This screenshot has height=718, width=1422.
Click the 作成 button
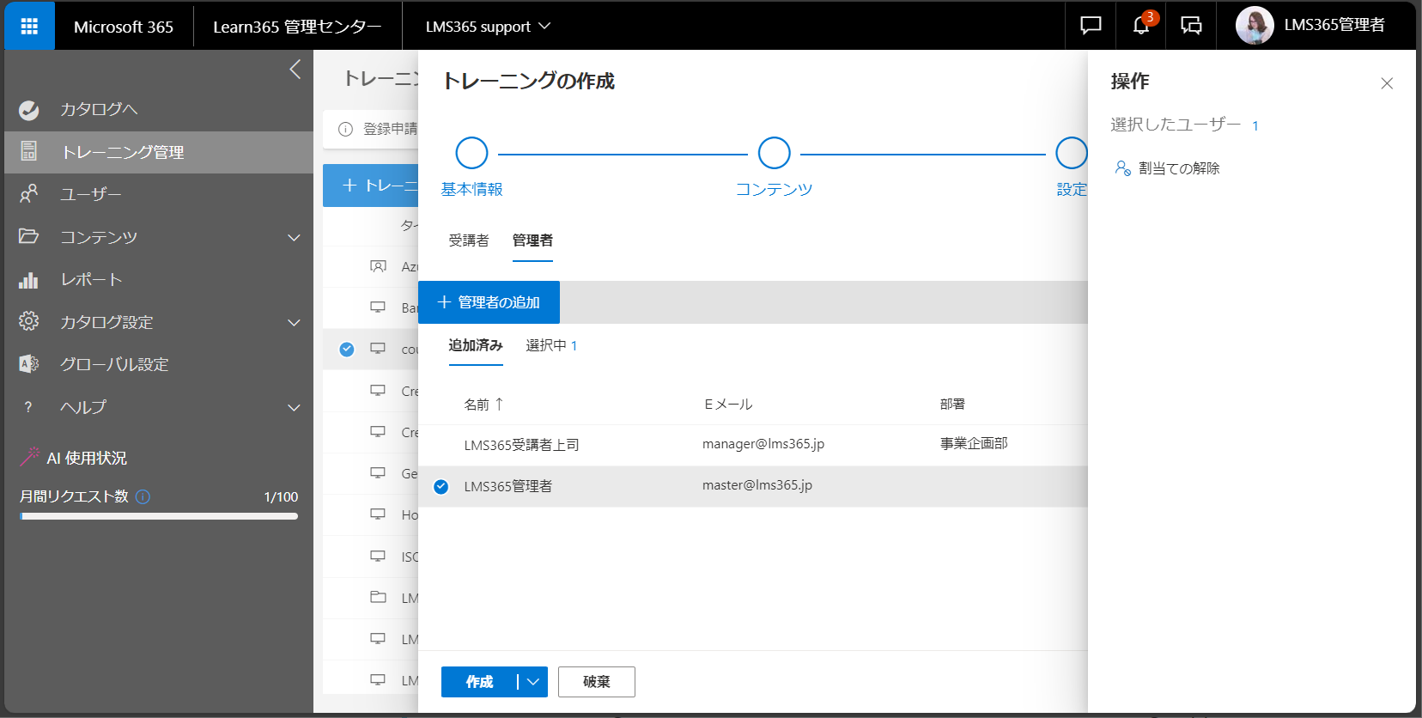click(479, 682)
